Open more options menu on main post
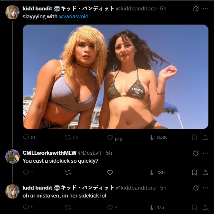Screen dimensions: 214x214 tap(205, 9)
